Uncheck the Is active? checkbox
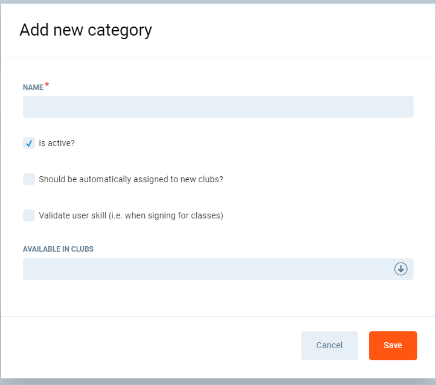 pos(29,144)
